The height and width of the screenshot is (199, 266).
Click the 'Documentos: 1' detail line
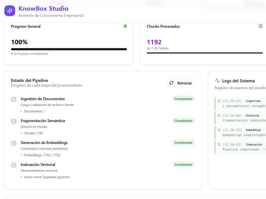tap(34, 111)
